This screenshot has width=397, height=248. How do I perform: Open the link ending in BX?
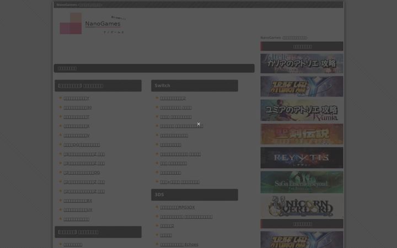[x=78, y=201]
